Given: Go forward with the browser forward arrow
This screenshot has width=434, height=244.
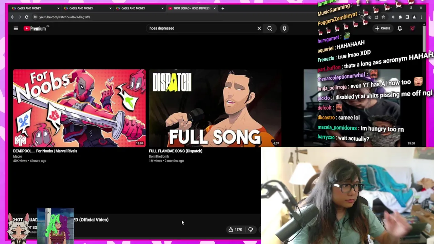Looking at the screenshot, I should [x=20, y=17].
